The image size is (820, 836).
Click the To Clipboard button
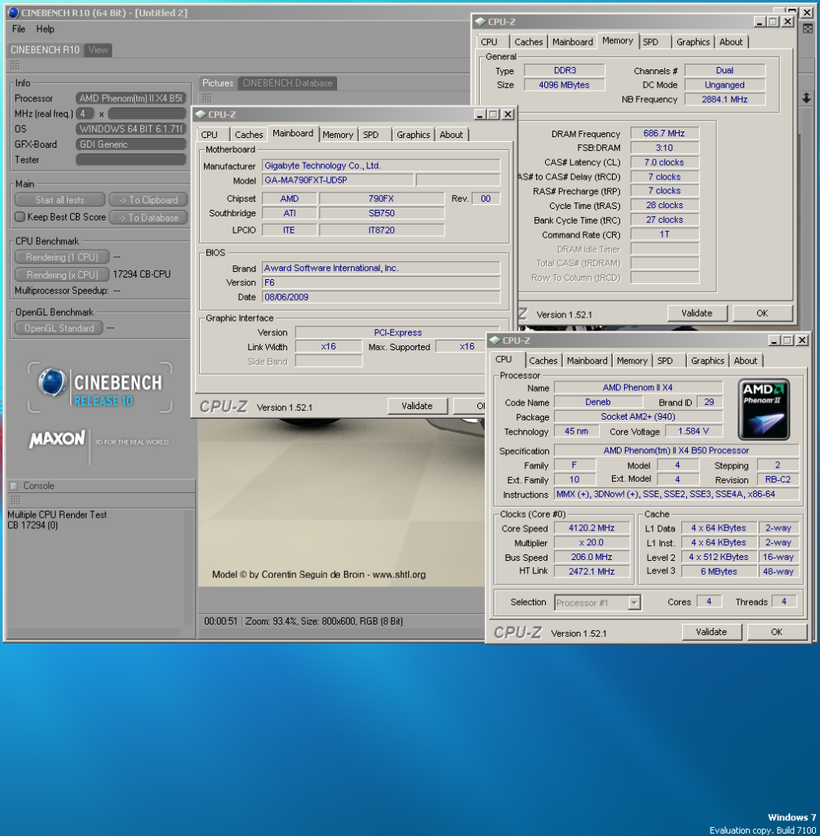[x=148, y=200]
